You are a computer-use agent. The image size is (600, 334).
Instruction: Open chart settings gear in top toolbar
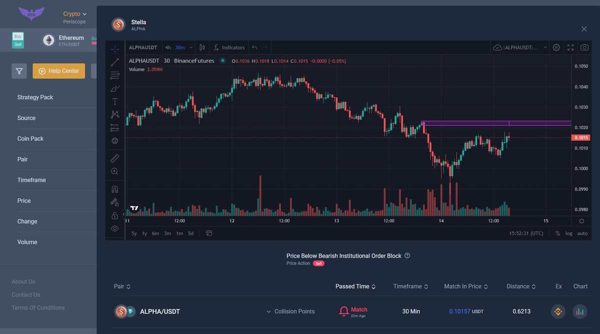pyautogui.click(x=556, y=47)
